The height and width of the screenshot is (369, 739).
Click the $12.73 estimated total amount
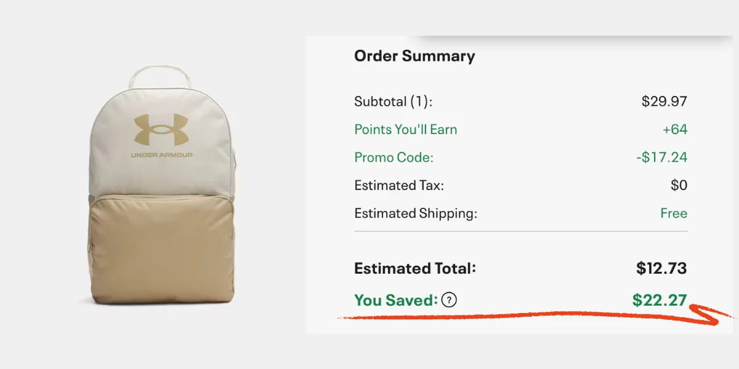point(661,269)
